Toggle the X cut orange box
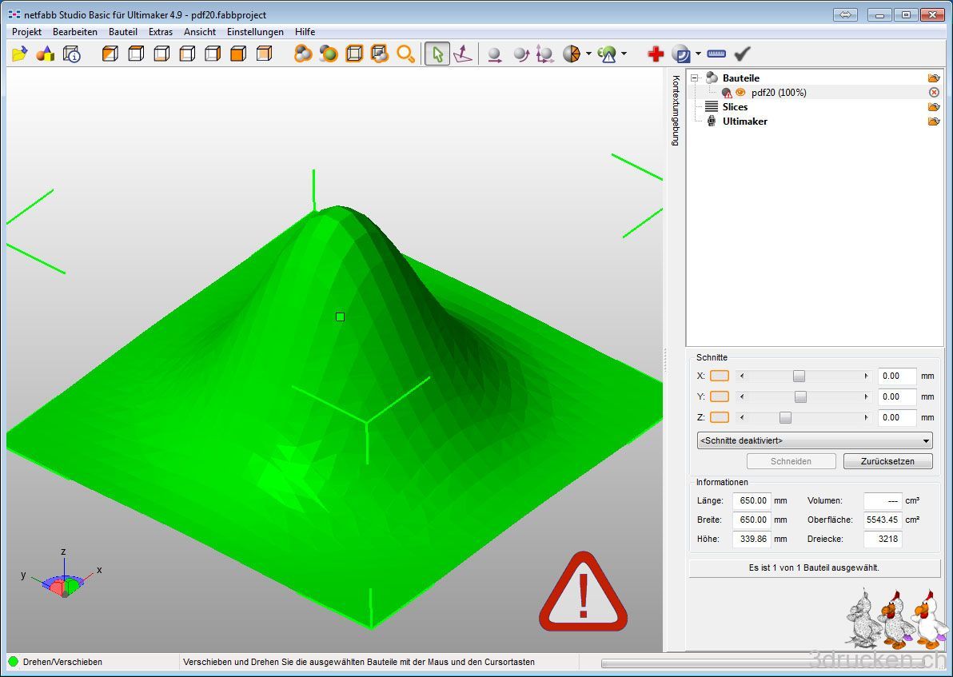The height and width of the screenshot is (677, 953). pyautogui.click(x=720, y=376)
